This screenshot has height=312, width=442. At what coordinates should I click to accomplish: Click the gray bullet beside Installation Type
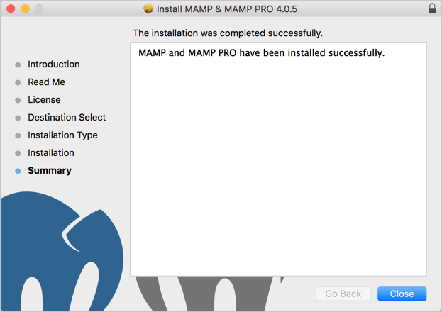(18, 135)
